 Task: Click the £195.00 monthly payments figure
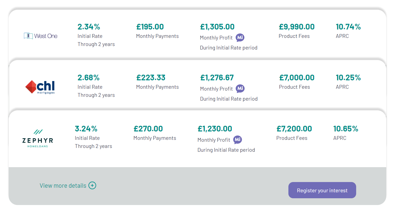pos(150,27)
